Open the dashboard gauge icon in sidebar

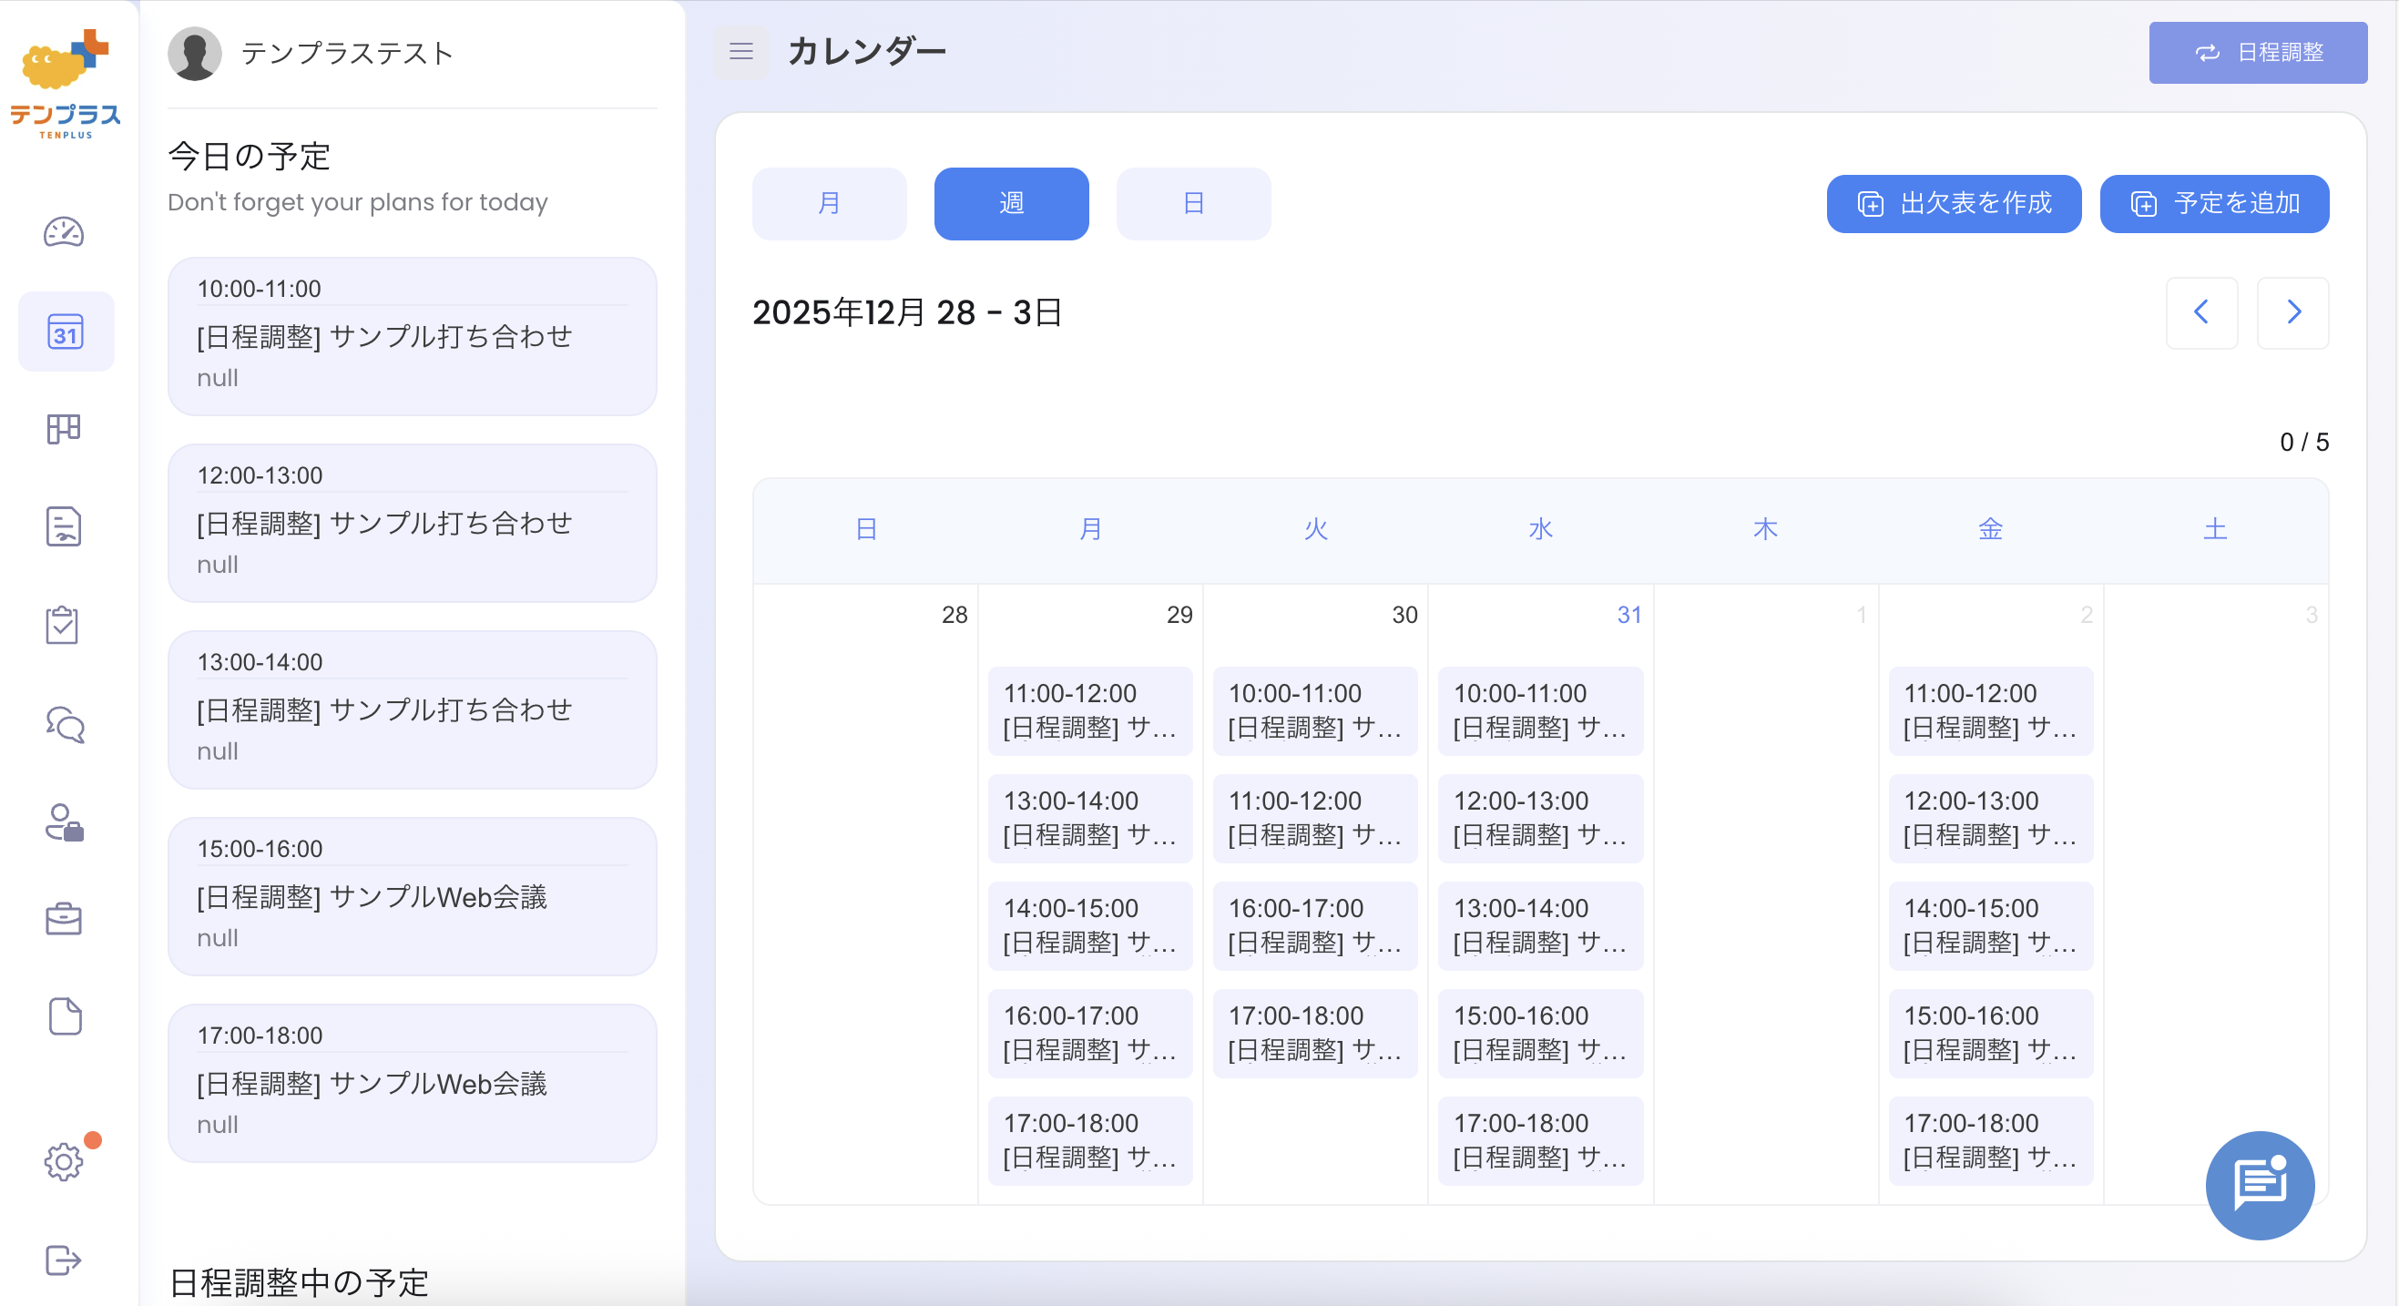[x=64, y=232]
